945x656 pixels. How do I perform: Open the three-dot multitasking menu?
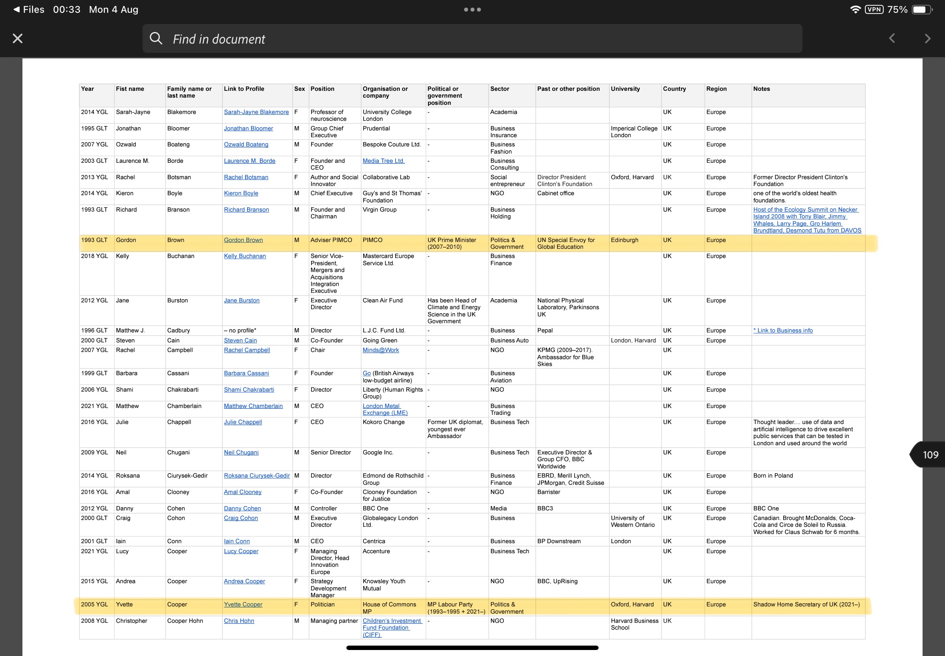[472, 10]
